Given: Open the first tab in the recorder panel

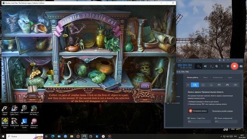Looking at the screenshot, I should click(193, 78).
